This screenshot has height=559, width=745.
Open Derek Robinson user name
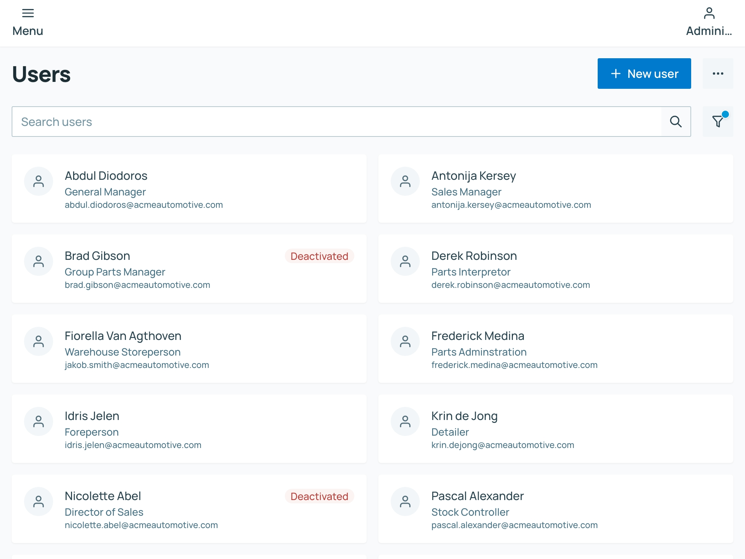[x=474, y=256]
